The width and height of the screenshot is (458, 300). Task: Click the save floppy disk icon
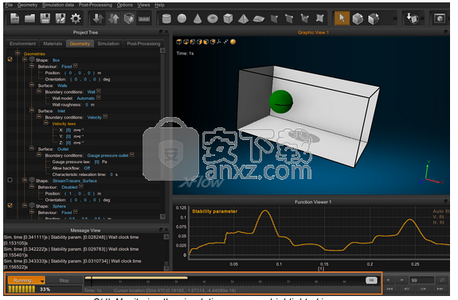click(45, 18)
